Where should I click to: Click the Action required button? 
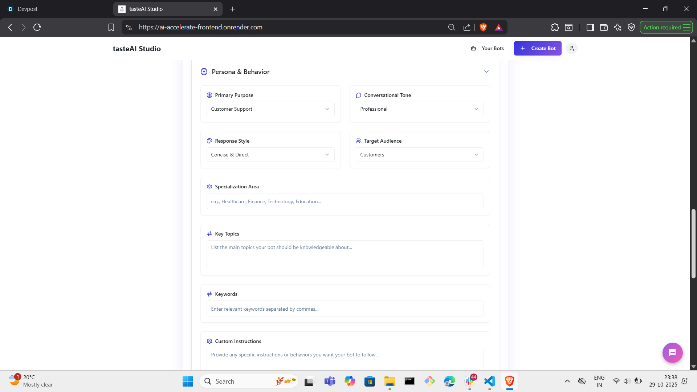point(666,27)
